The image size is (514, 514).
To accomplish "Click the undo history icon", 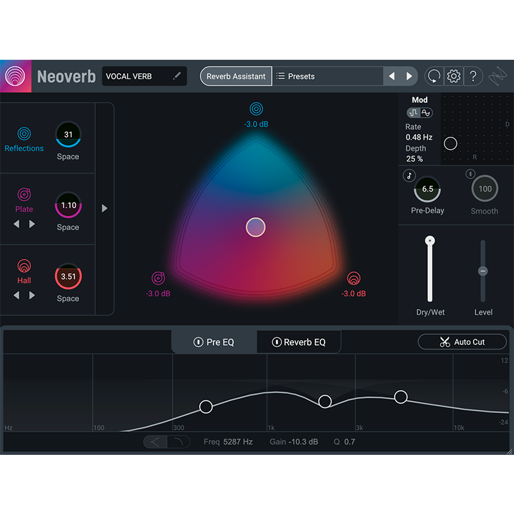I will 433,76.
